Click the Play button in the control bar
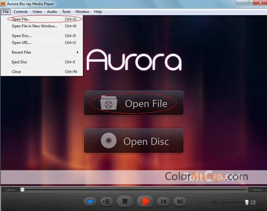The width and height of the screenshot is (267, 211). [x=145, y=201]
